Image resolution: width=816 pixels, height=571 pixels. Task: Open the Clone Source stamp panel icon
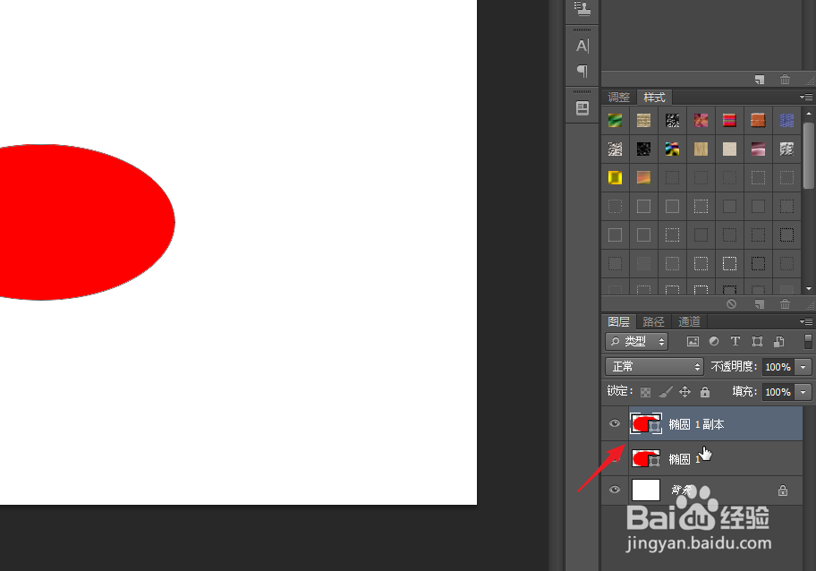[x=582, y=8]
